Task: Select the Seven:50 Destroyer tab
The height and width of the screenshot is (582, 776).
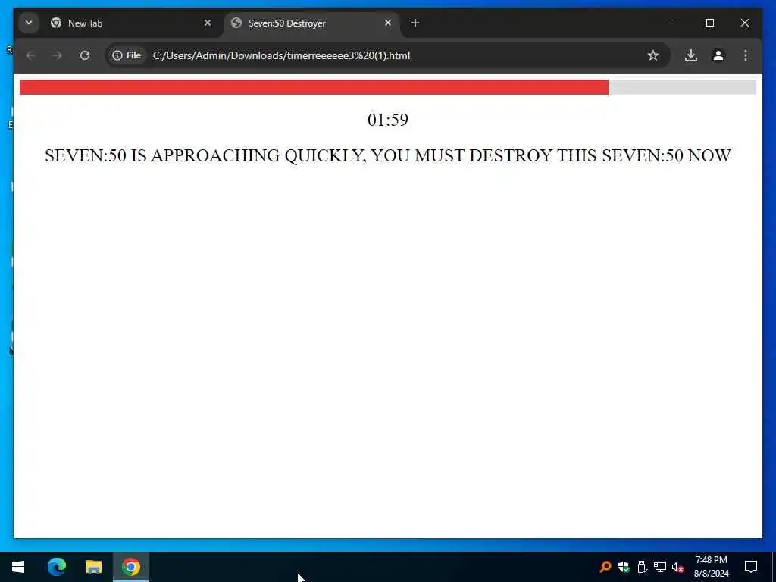Action: 311,23
